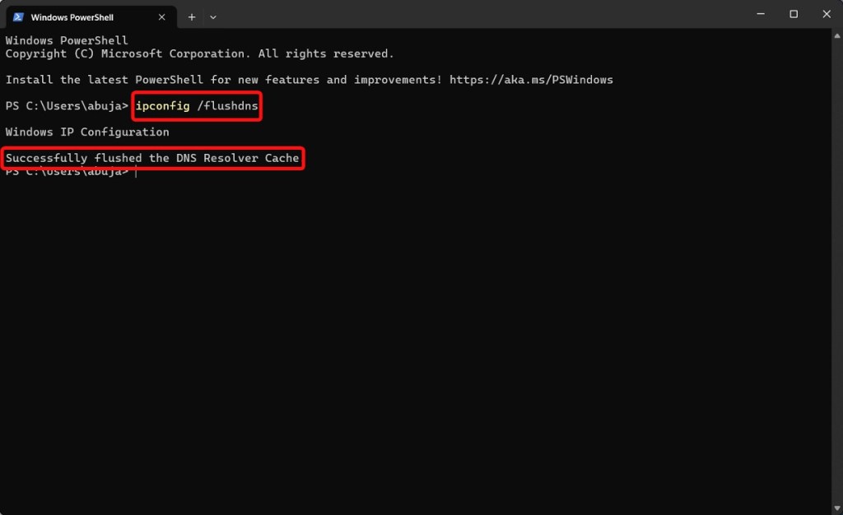Viewport: 843px width, 515px height.
Task: Click the scrollbar down arrow
Action: click(837, 508)
